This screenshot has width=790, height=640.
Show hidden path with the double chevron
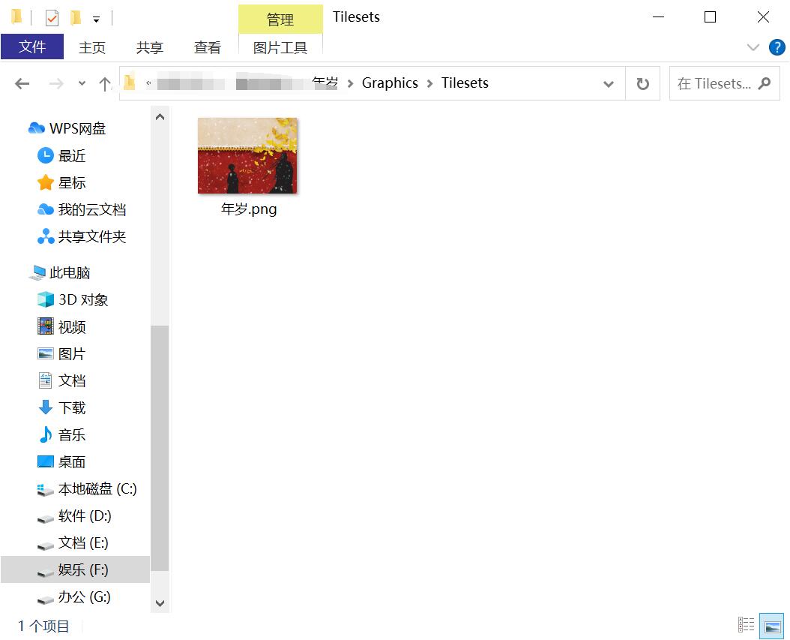[148, 83]
